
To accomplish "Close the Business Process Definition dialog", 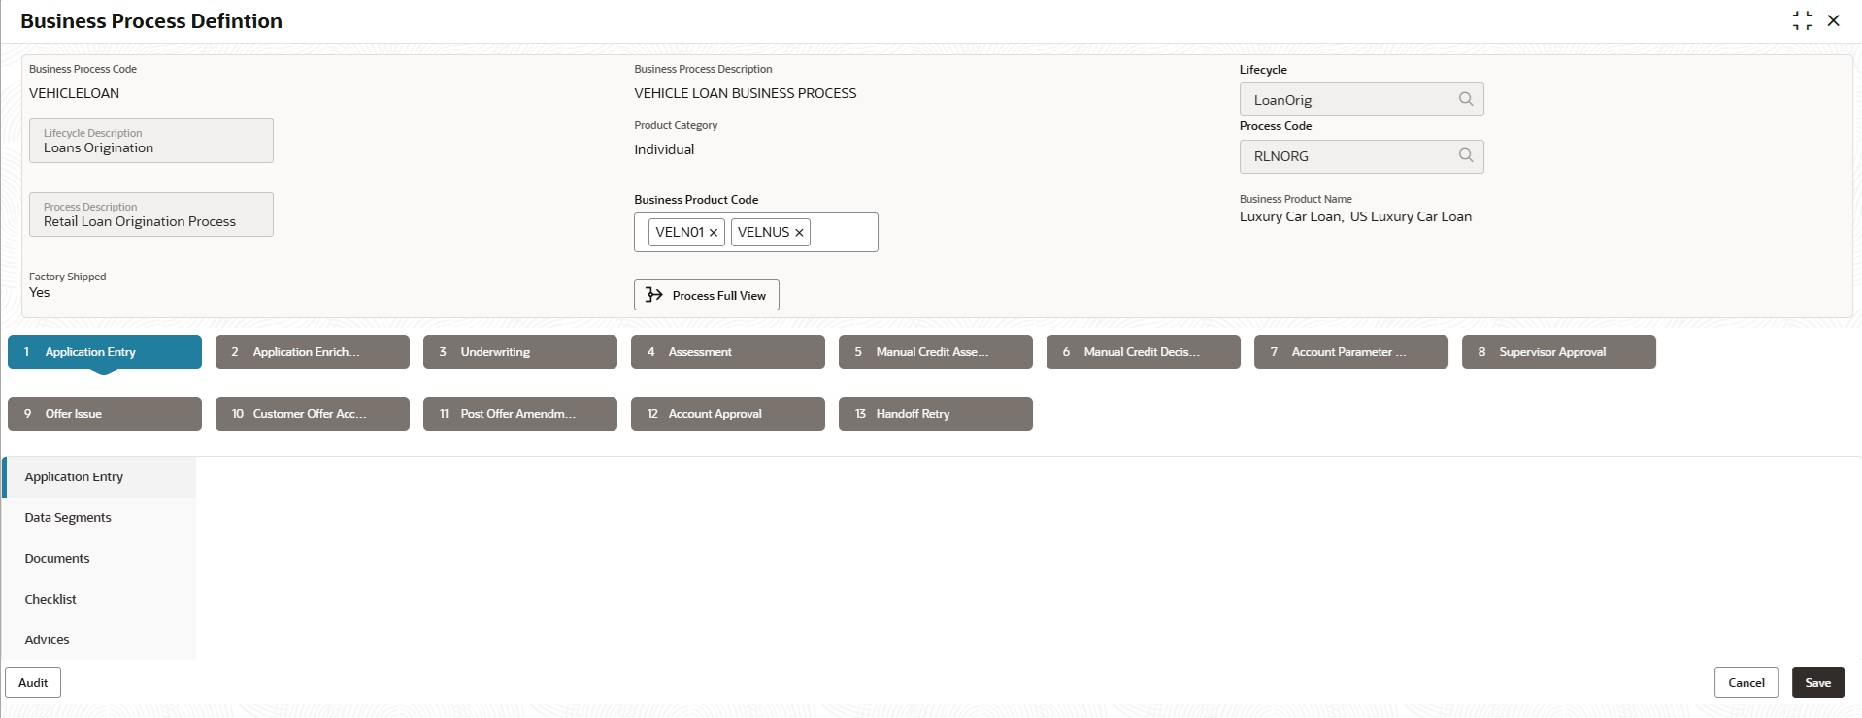I will point(1833,20).
